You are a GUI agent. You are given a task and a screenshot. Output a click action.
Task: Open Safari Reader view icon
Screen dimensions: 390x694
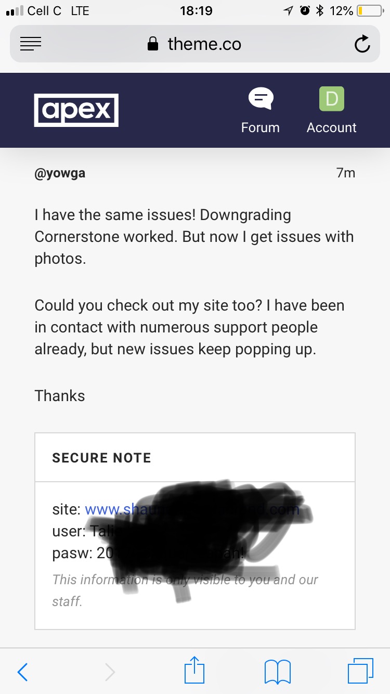tap(31, 44)
